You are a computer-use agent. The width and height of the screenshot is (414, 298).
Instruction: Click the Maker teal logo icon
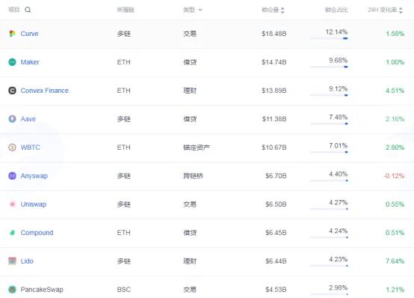click(x=12, y=62)
